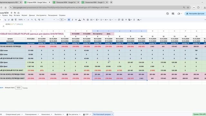206x116 pixels.
Task: Open the Формат menu
Action: pos(24,15)
